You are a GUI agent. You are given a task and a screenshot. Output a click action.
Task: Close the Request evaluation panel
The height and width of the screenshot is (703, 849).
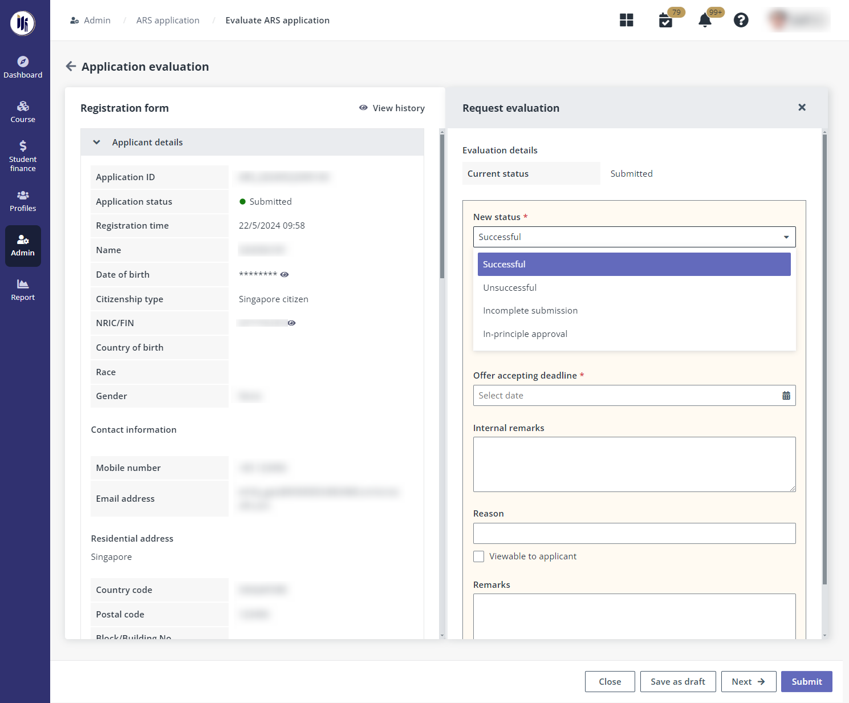(x=802, y=107)
